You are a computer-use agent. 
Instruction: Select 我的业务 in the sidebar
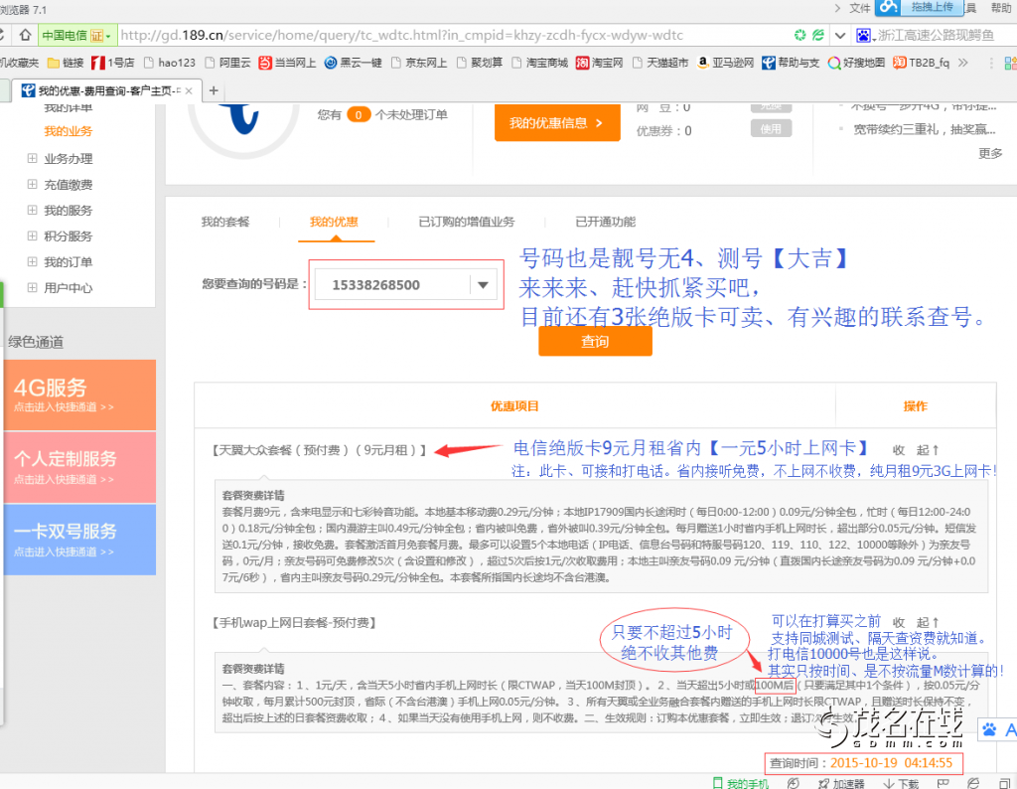tap(69, 131)
